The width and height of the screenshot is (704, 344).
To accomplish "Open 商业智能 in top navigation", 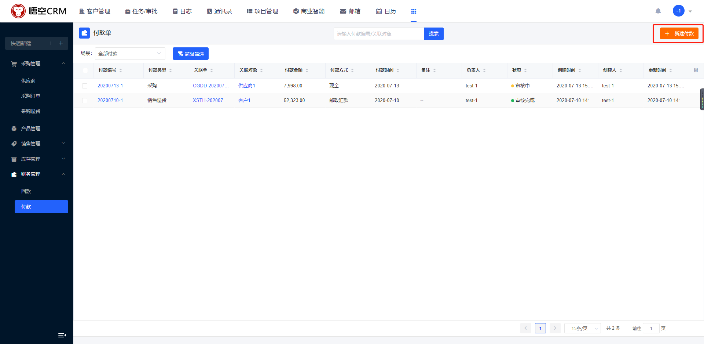I will [x=309, y=11].
